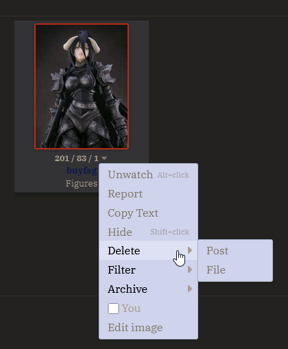Choose Report in the context menu
Viewport: 288px width, 349px height.
tap(148, 194)
